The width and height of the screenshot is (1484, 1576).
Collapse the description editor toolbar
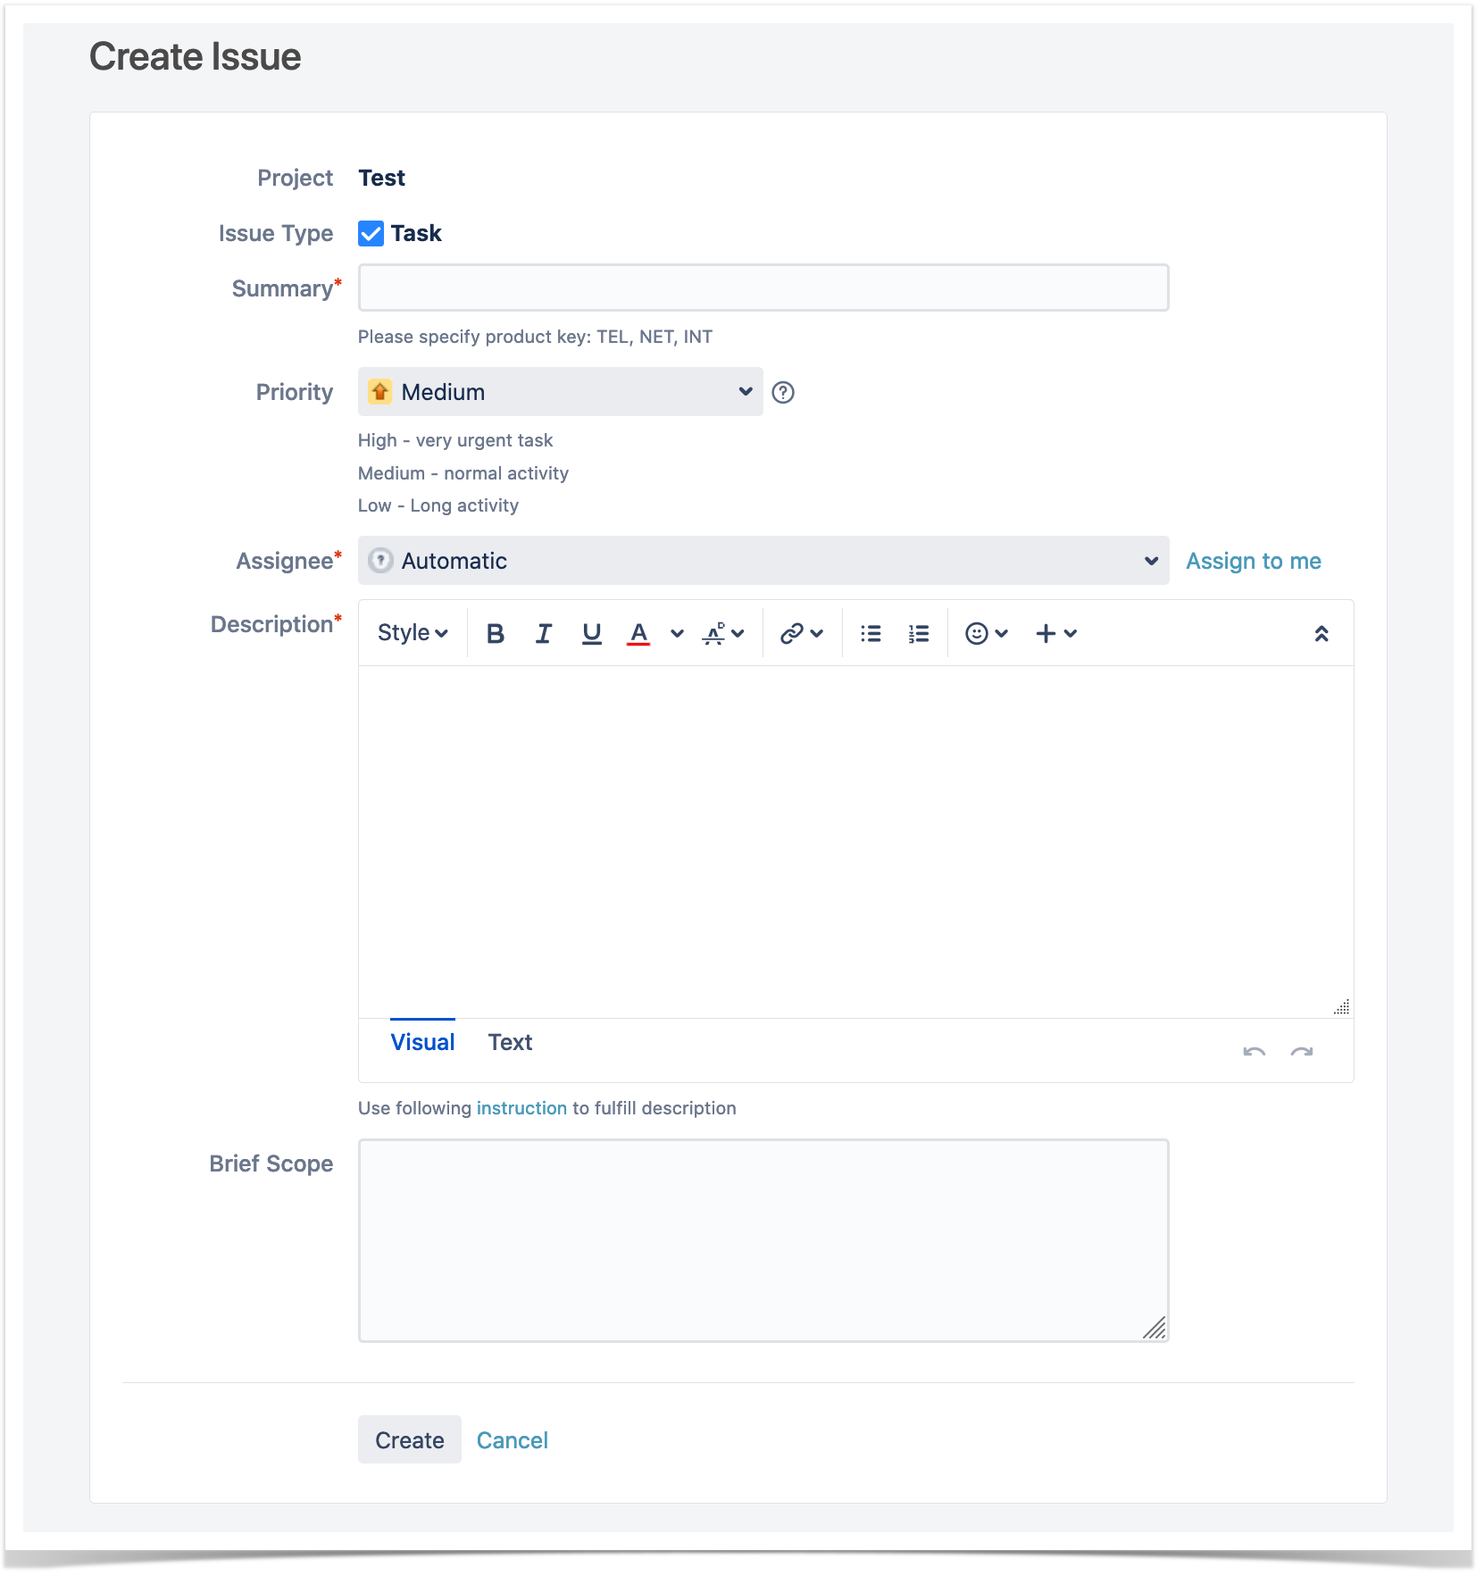1321,632
